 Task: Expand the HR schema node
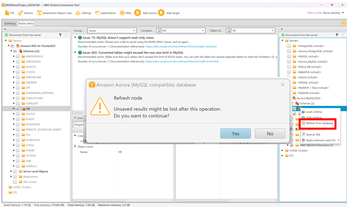14,109
